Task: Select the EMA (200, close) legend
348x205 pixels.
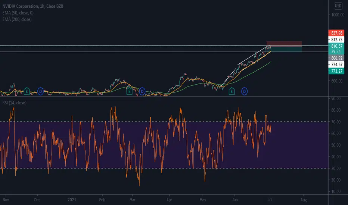Action: point(17,19)
